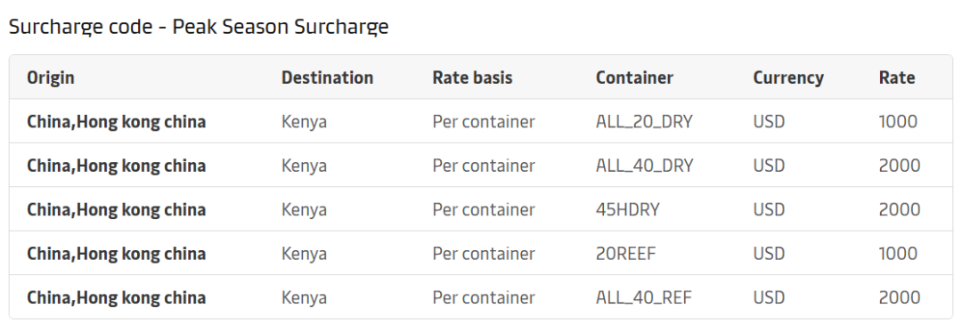The width and height of the screenshot is (962, 333).
Task: Click the Origin column header
Action: (50, 77)
